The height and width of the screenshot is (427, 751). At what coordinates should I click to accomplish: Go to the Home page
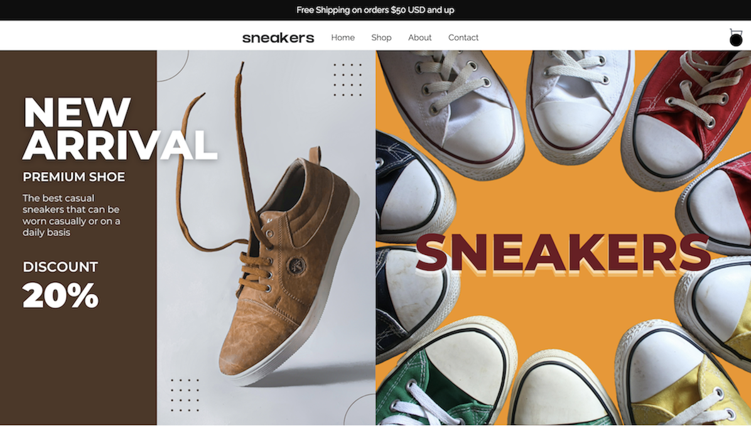tap(343, 37)
